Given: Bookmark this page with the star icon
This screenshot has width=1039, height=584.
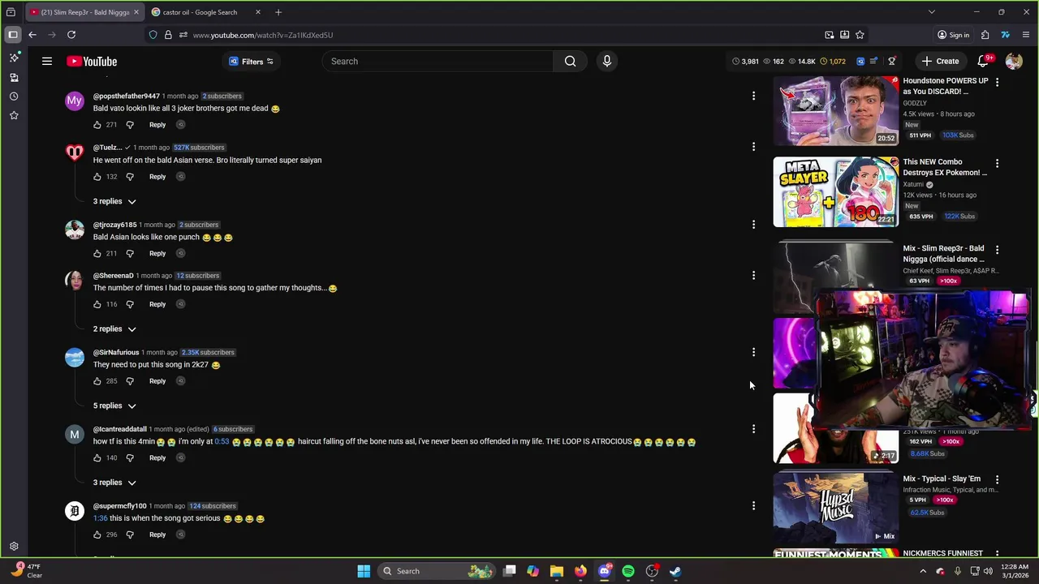Looking at the screenshot, I should tap(860, 35).
